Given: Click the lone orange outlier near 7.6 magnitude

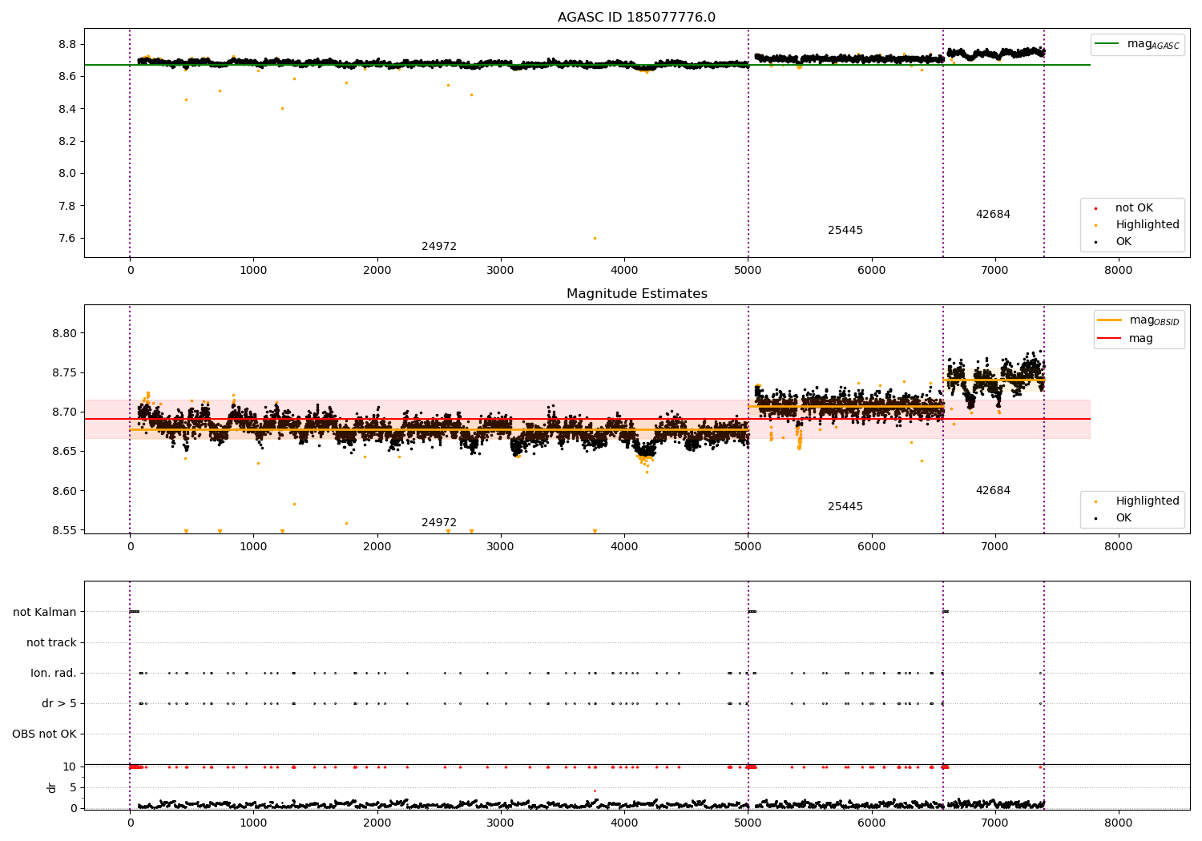Looking at the screenshot, I should (x=595, y=238).
